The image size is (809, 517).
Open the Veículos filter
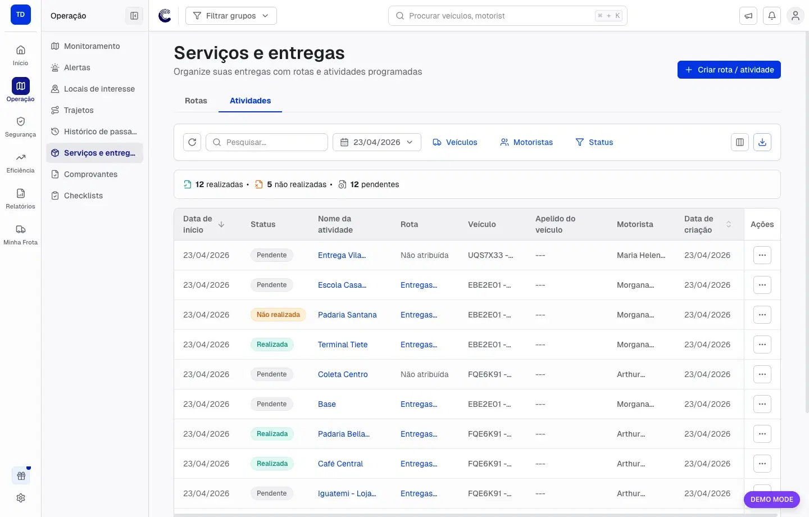point(455,142)
